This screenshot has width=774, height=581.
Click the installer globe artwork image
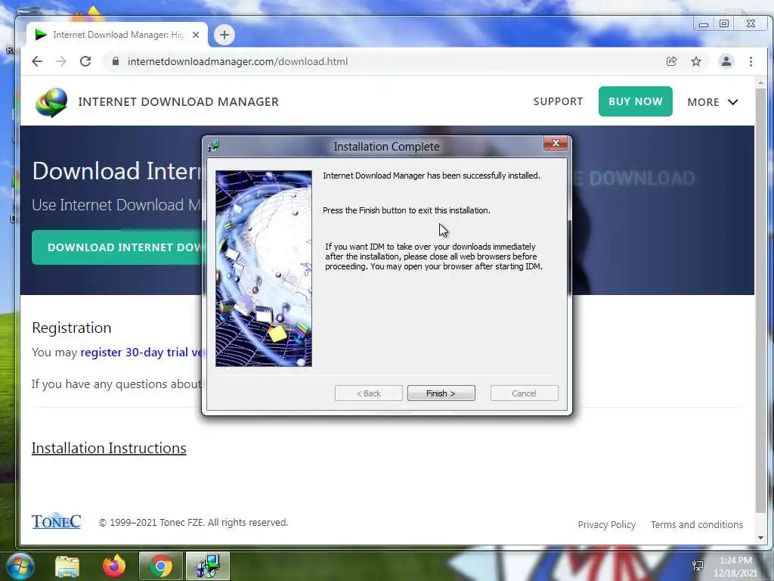264,269
